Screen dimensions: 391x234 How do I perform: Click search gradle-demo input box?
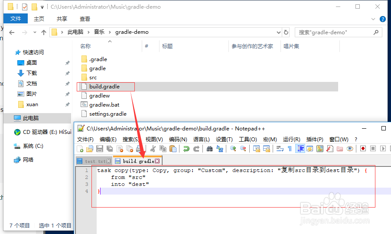339,32
